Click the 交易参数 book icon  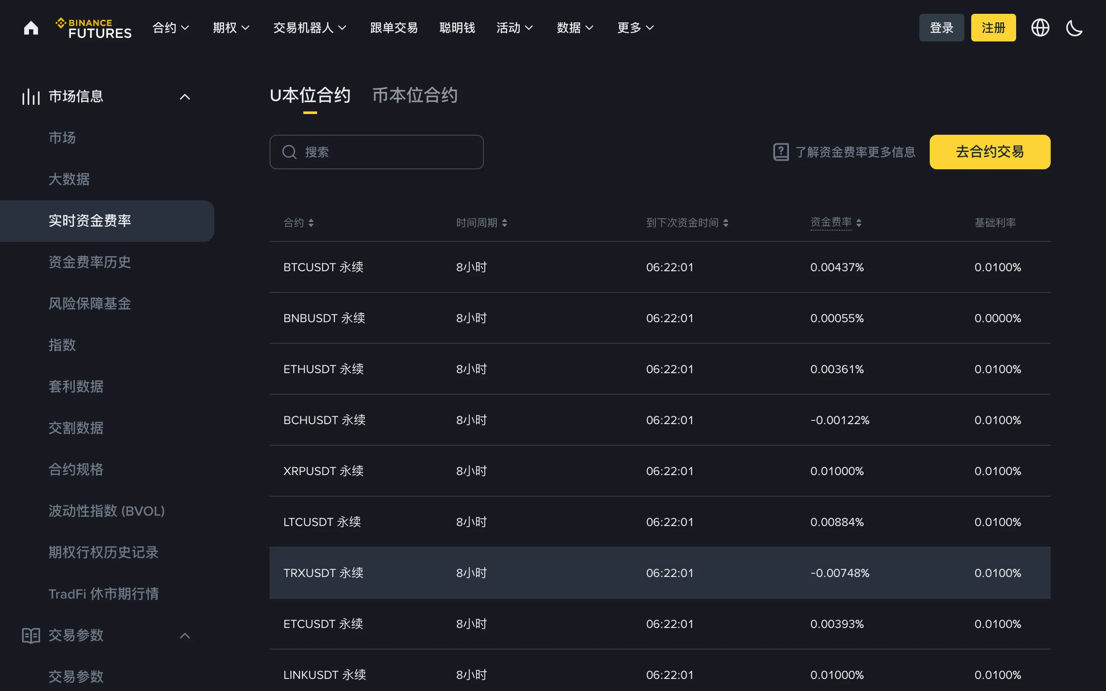(31, 635)
